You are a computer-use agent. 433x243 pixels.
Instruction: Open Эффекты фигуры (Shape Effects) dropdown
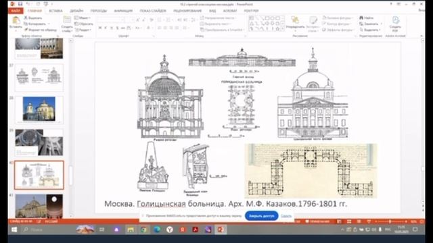pos(338,30)
